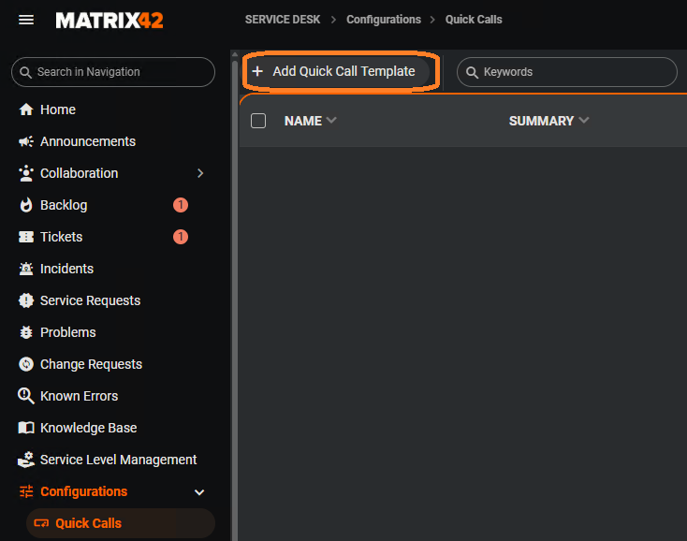Click the Announcements megaphone icon
Screen dimensions: 687x541
[26, 141]
